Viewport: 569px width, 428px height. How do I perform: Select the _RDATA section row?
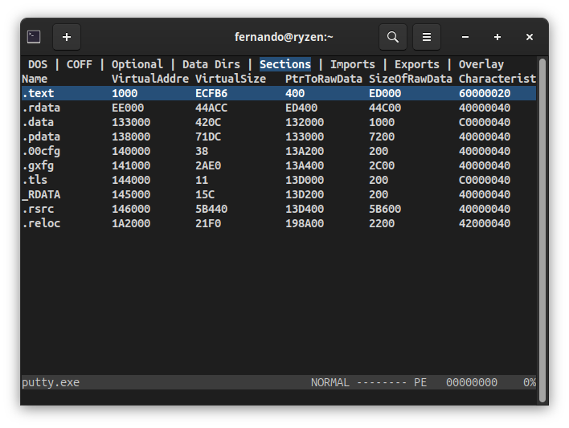(x=279, y=194)
